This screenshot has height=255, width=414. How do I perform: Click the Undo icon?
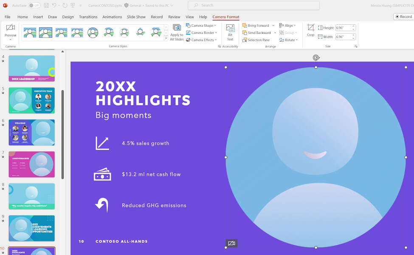point(54,5)
